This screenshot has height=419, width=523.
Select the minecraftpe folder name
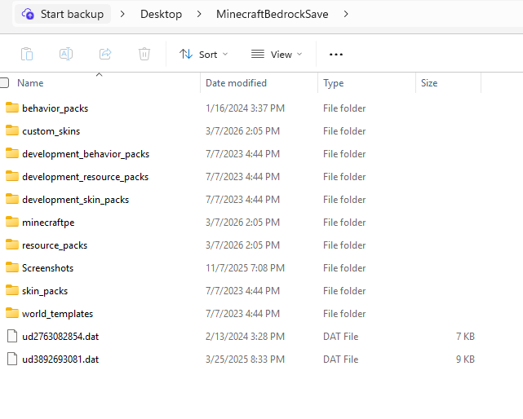48,223
